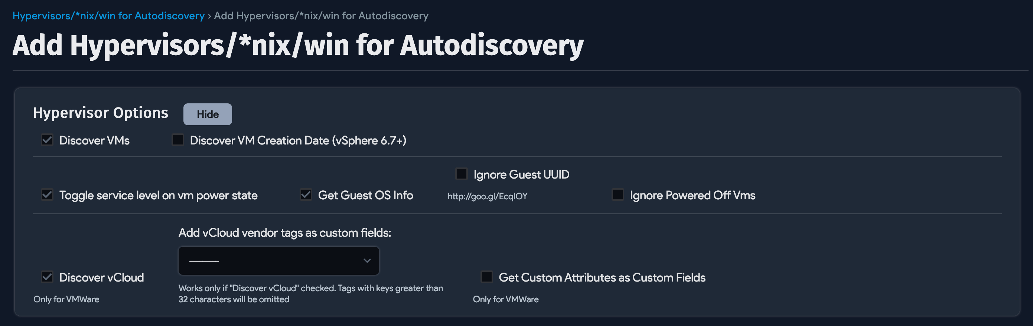This screenshot has width=1033, height=326.
Task: Navigate back via Hypervisors breadcrumb link
Action: [x=108, y=16]
